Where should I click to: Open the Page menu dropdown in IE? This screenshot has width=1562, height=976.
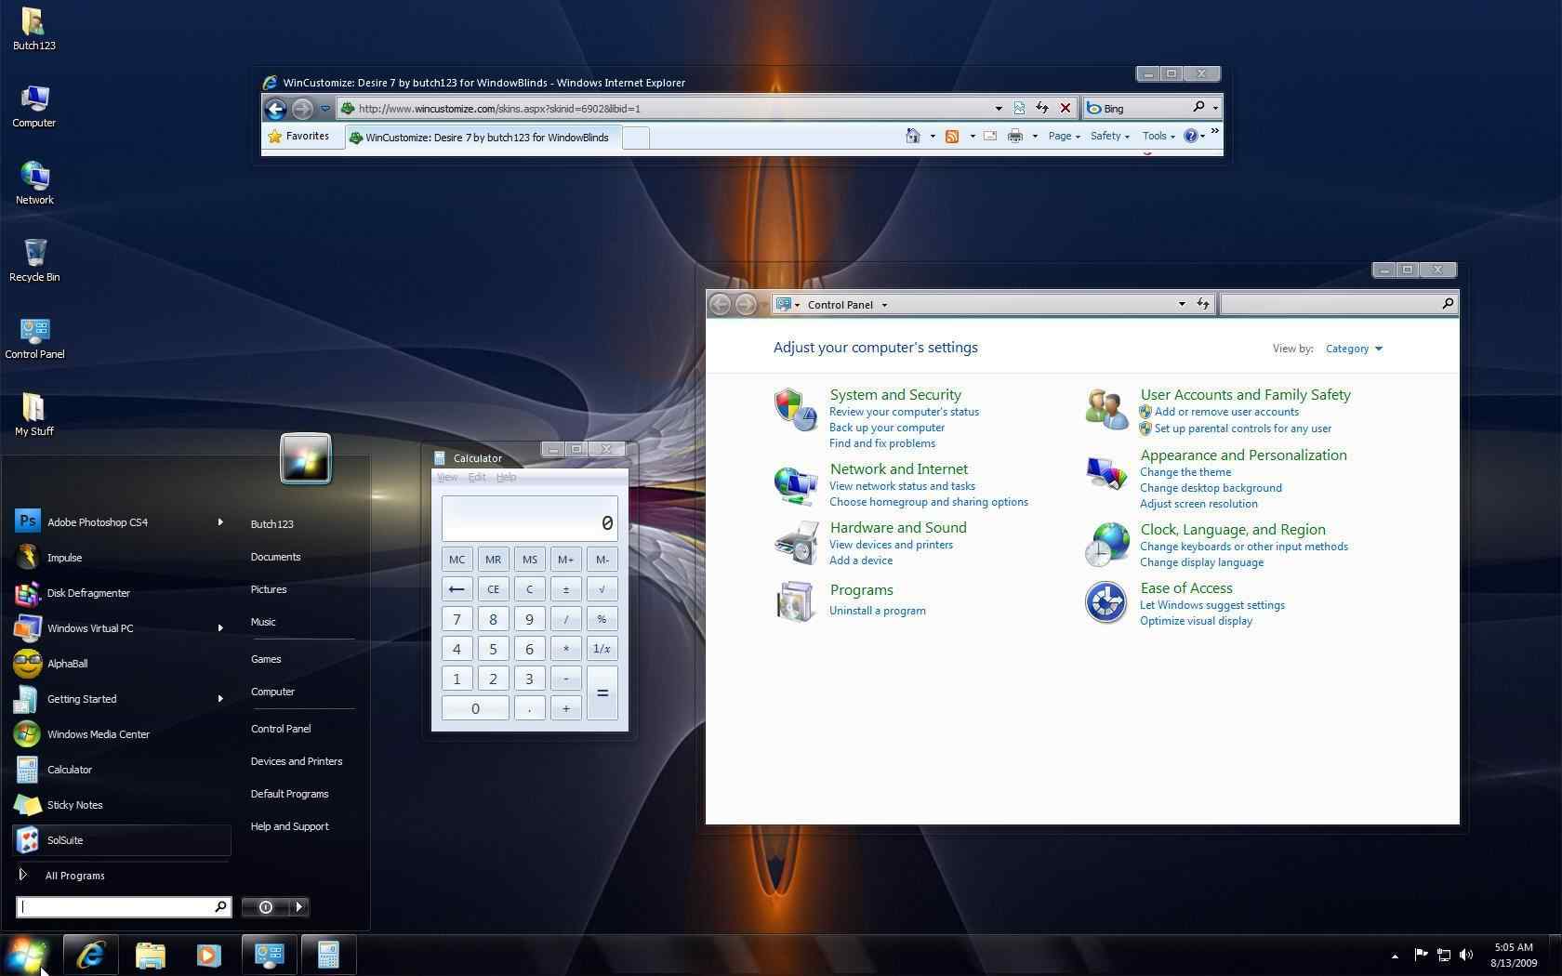[x=1064, y=136]
